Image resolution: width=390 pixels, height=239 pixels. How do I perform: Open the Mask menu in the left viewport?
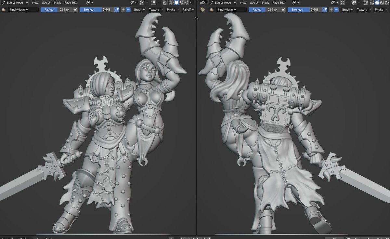point(57,3)
